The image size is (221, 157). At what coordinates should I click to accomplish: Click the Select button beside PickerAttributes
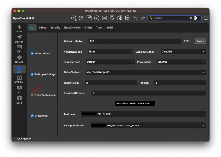point(200,41)
